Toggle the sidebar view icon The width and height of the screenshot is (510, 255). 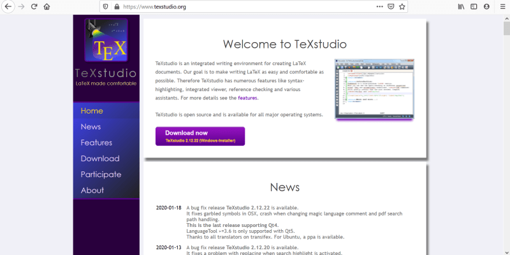point(474,6)
